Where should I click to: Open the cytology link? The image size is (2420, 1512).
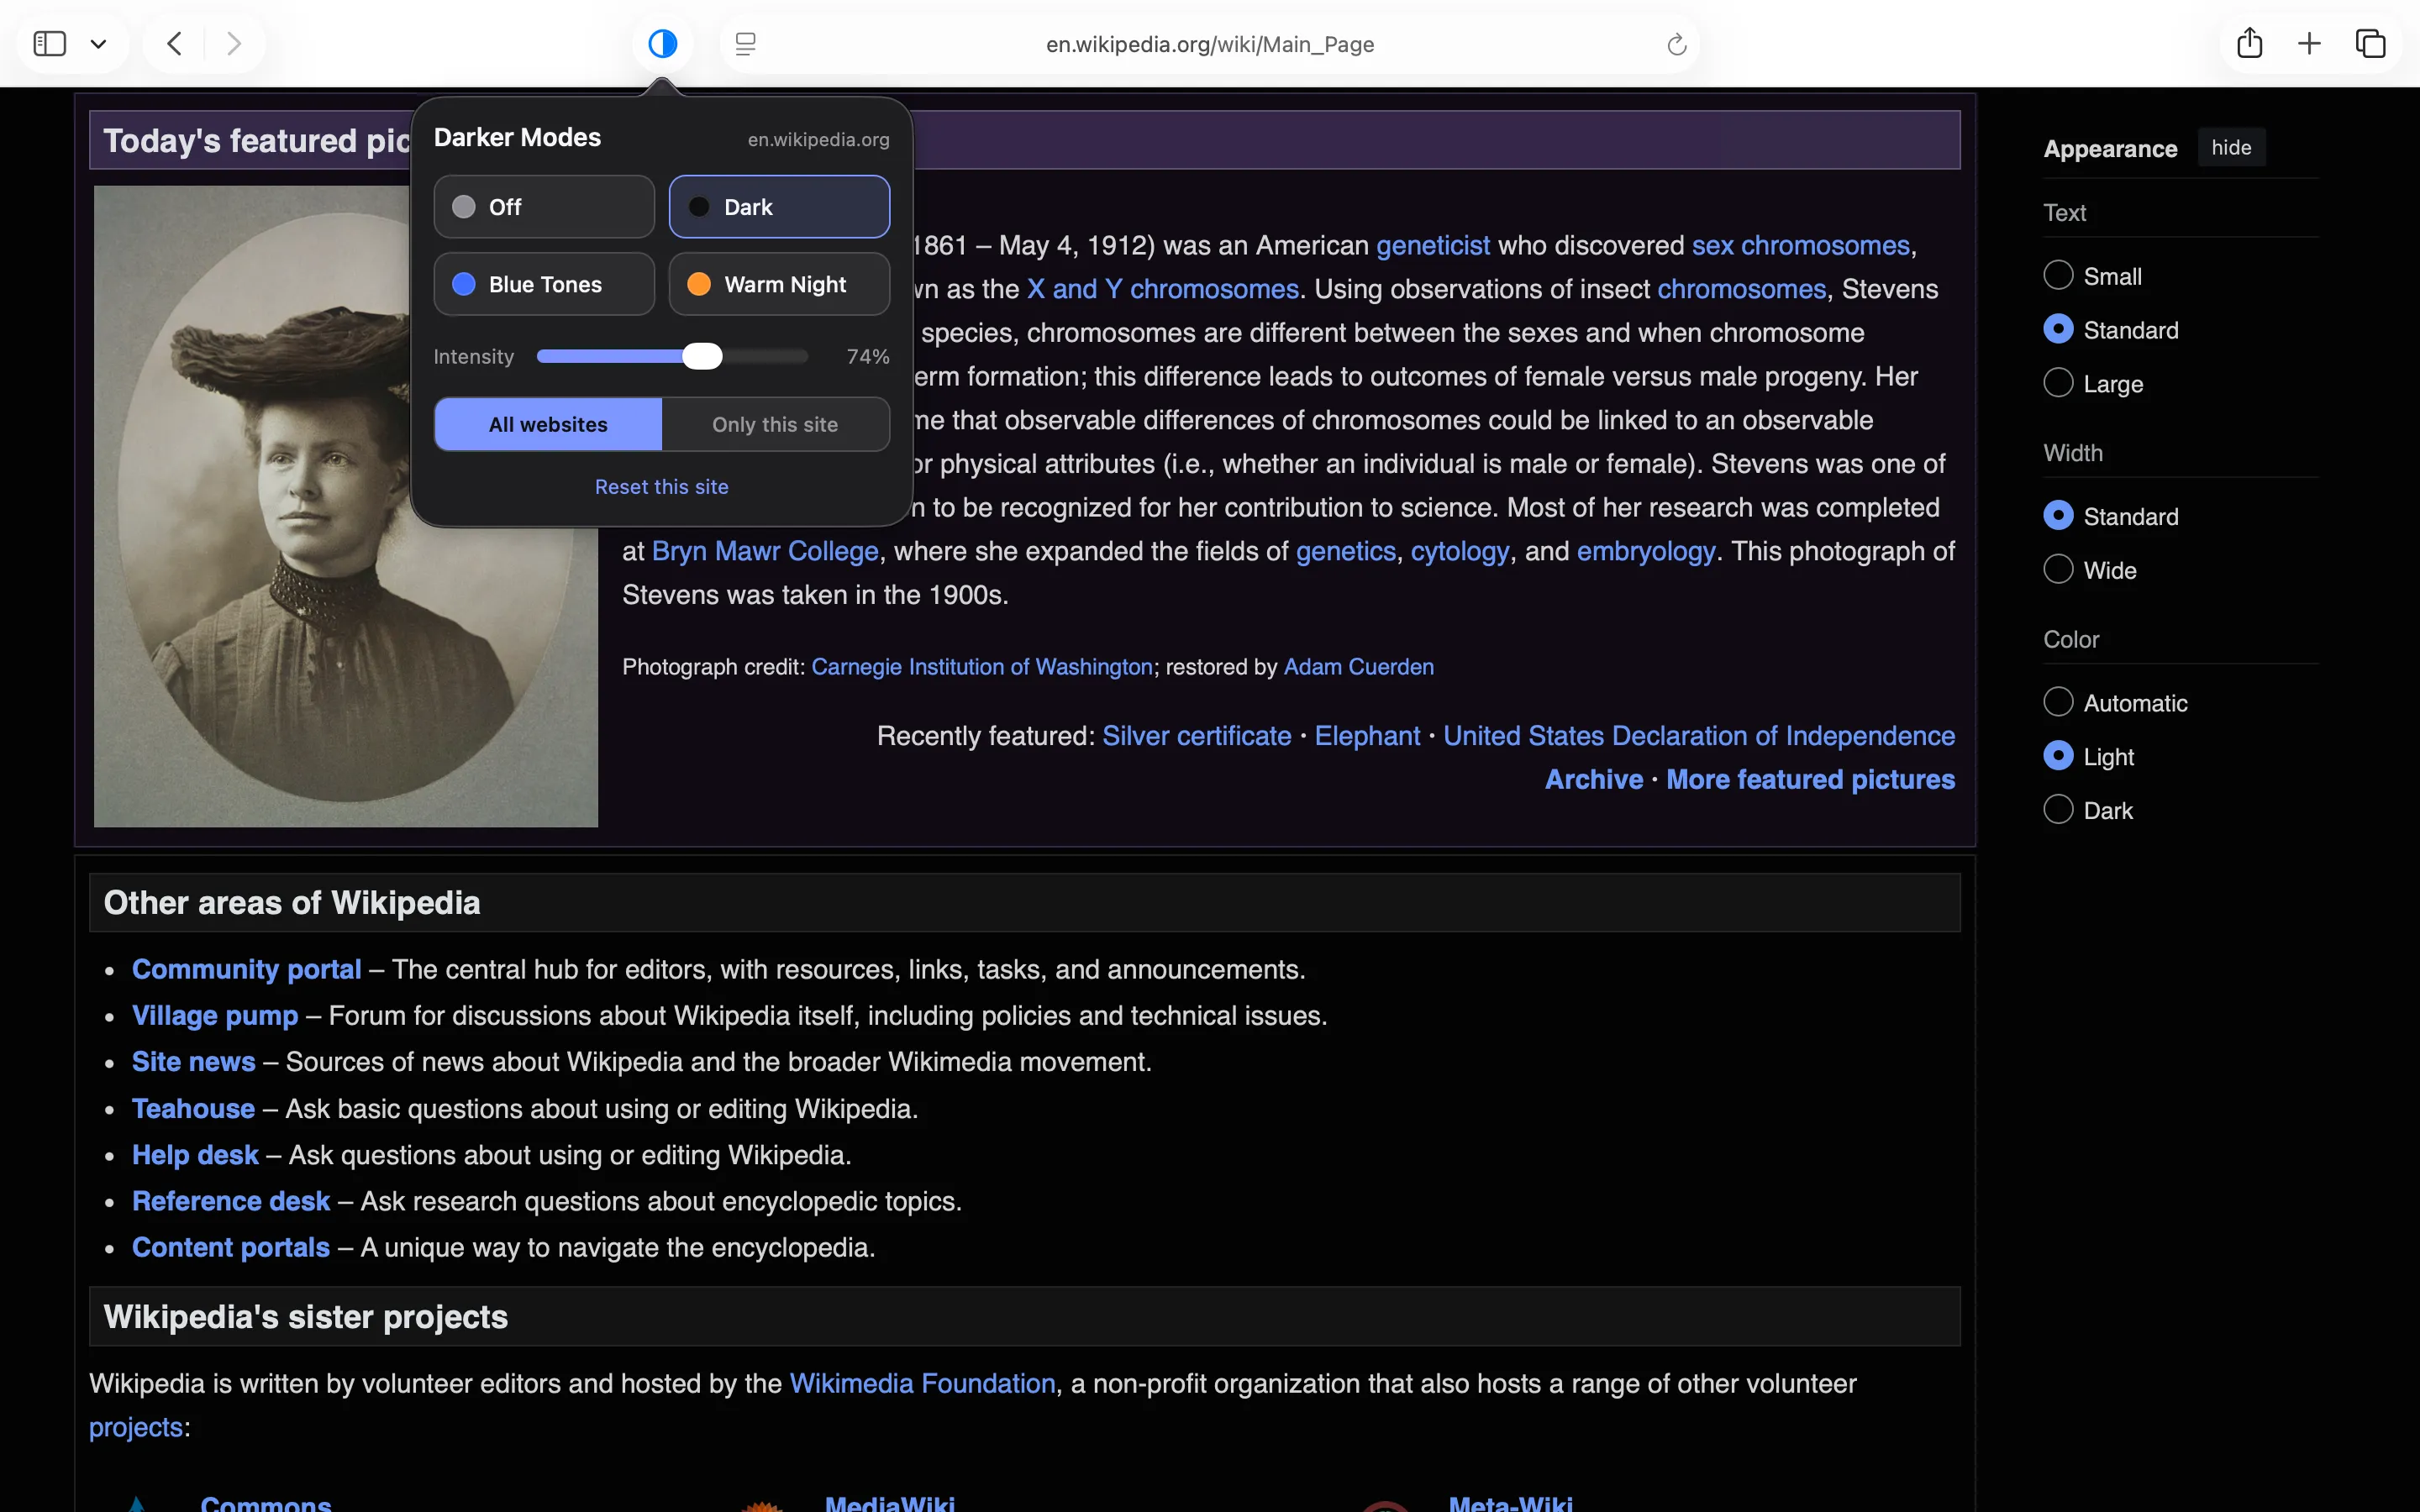1459,551
